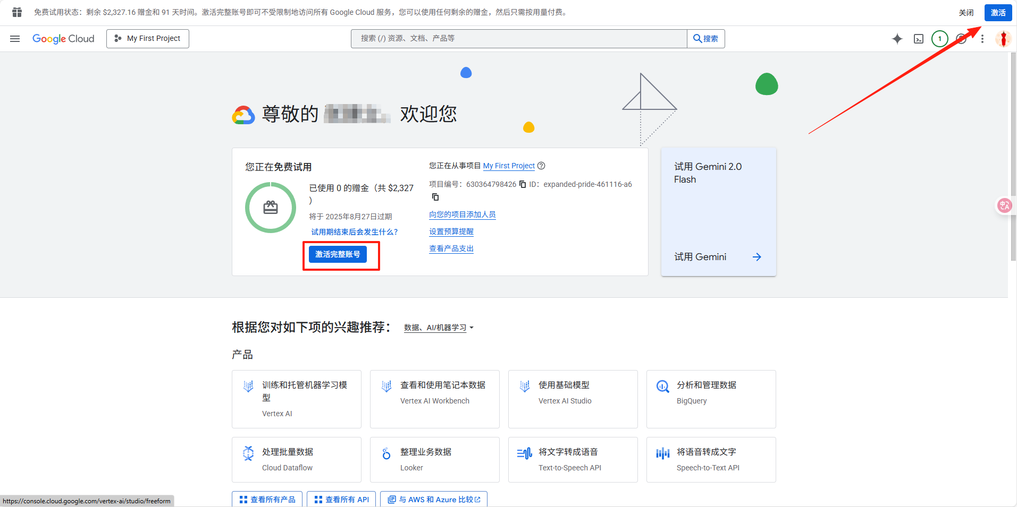Focus the search resources input field
The height and width of the screenshot is (507, 1017).
click(x=519, y=39)
